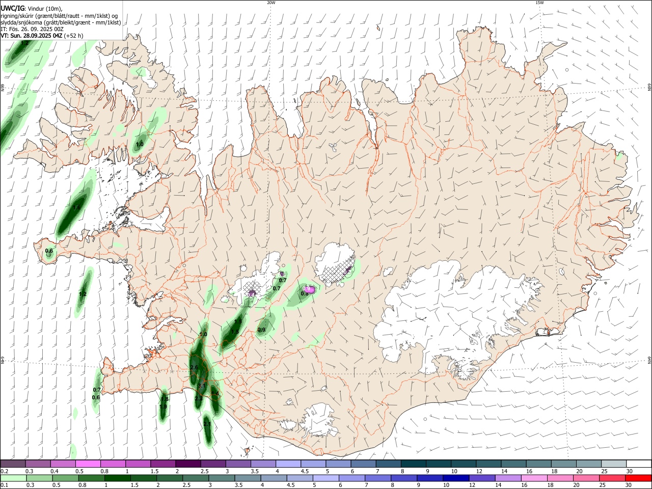Click the "0.1" label in the bottom legend
Viewport: 652px width, 489px height.
tap(5, 485)
